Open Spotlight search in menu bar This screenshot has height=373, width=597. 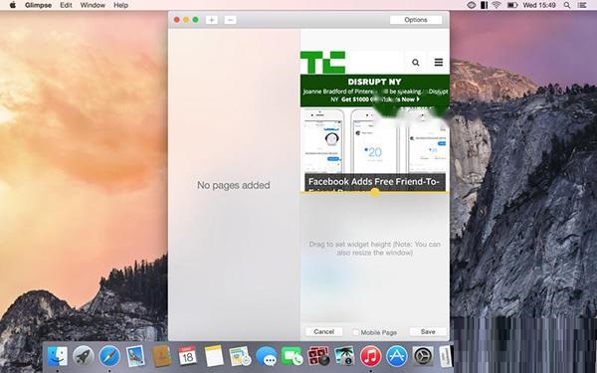pos(567,5)
